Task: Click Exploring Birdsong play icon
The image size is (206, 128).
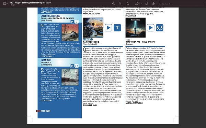Action: [x=72, y=22]
